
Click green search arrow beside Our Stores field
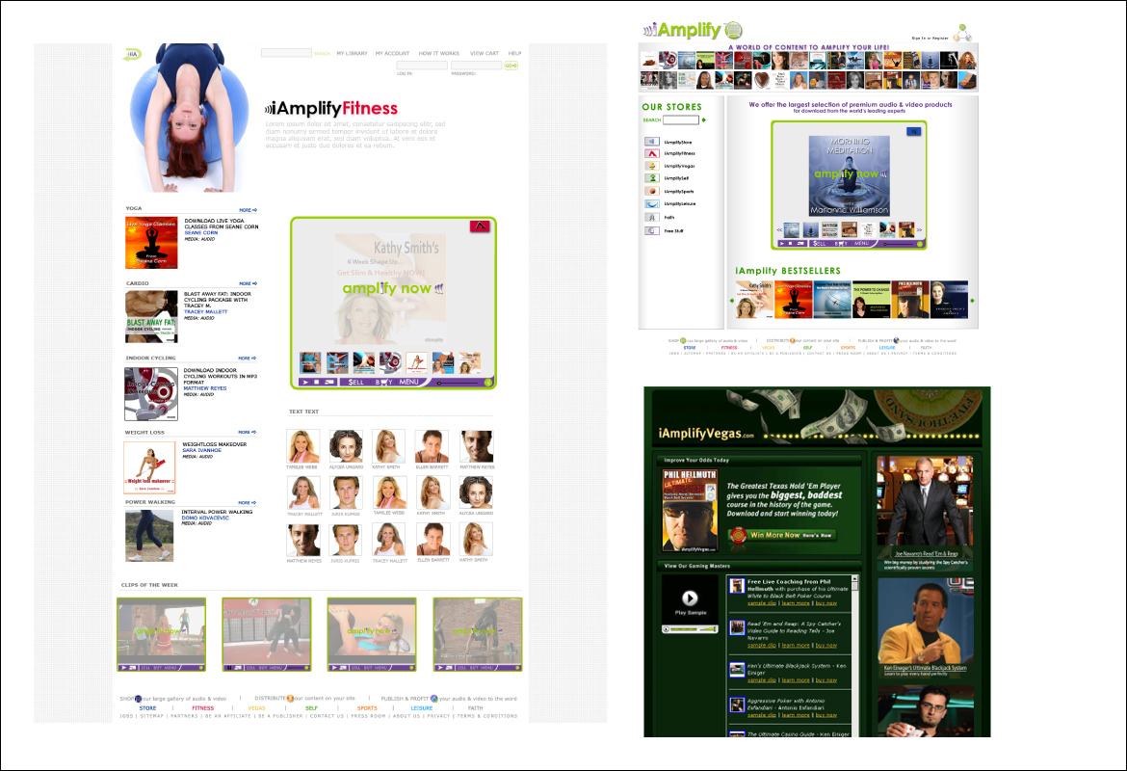click(704, 120)
